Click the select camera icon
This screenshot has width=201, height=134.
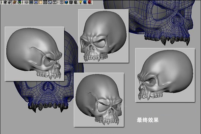[5, 2]
